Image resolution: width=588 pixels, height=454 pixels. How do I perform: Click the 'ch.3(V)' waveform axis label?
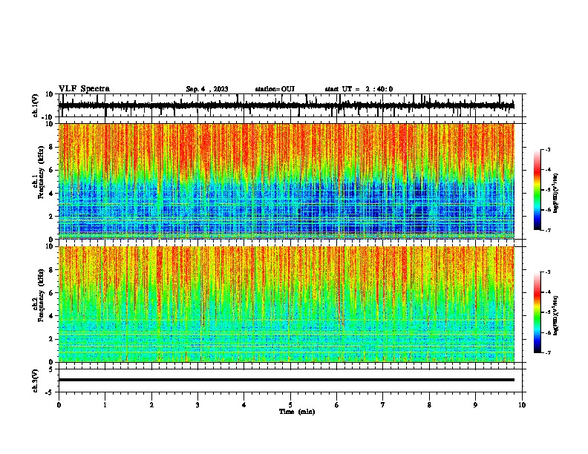coord(36,381)
